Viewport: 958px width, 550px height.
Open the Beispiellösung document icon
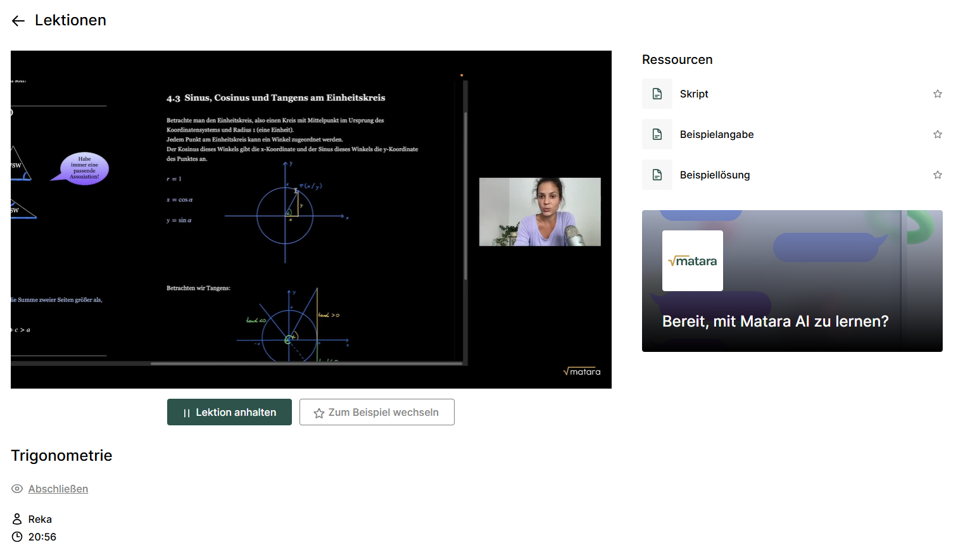coord(657,175)
